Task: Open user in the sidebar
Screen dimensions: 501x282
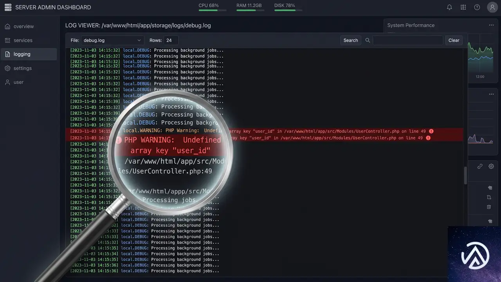Action: coord(29,82)
